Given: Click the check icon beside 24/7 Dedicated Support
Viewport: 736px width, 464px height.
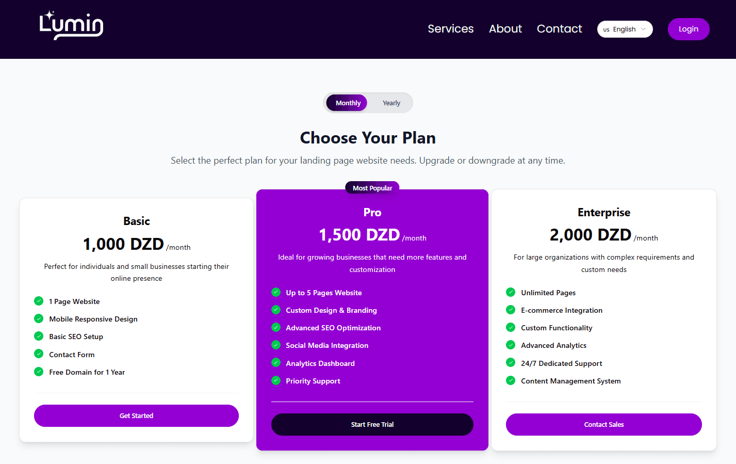Looking at the screenshot, I should pos(511,363).
